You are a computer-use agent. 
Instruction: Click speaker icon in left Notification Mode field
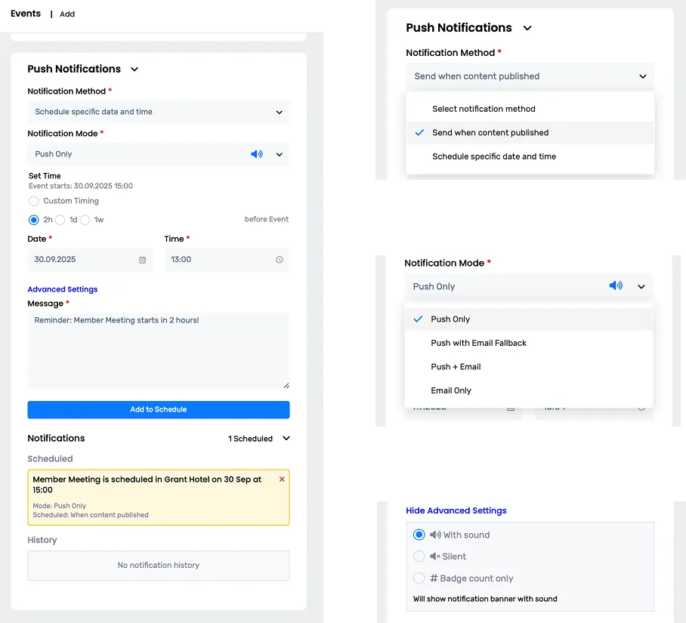click(257, 154)
